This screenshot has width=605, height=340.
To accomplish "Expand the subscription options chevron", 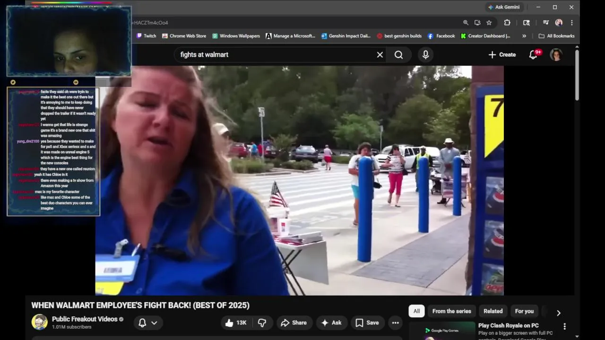I will (x=154, y=323).
